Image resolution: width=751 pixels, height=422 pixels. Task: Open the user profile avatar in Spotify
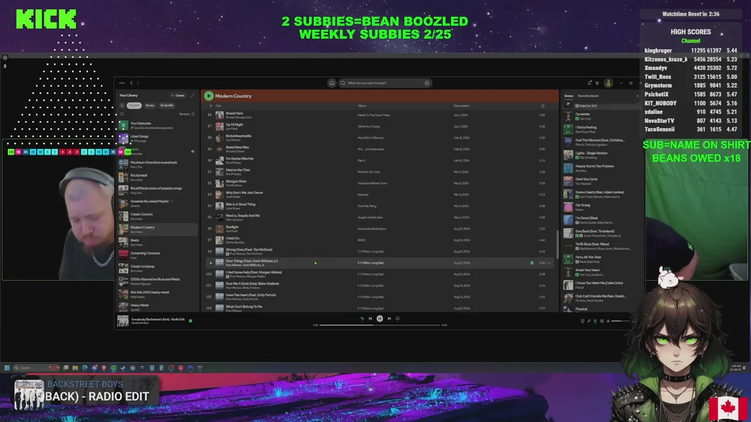608,83
